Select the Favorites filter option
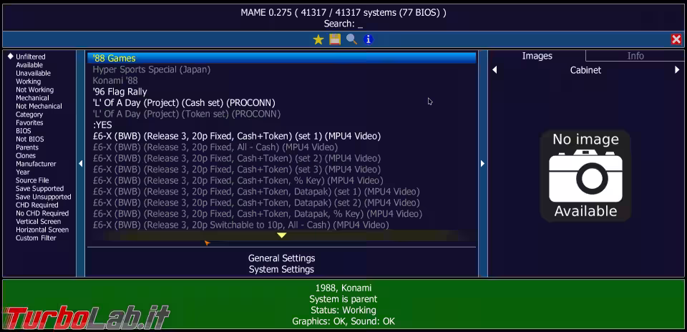687x332 pixels. tap(29, 123)
